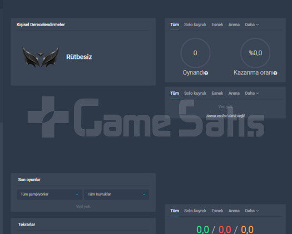Click the Oynandı label
The height and width of the screenshot is (234, 292).
(x=194, y=72)
